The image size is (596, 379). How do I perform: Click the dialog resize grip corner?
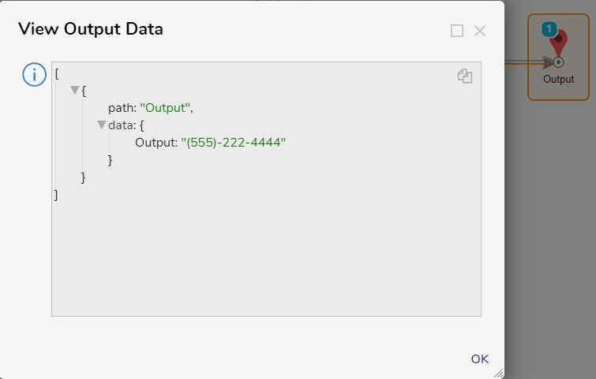point(499,373)
